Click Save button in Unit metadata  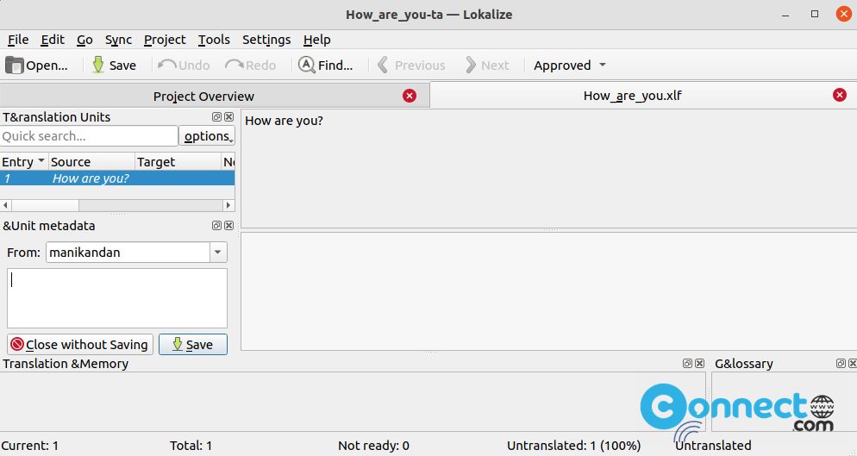coord(193,345)
